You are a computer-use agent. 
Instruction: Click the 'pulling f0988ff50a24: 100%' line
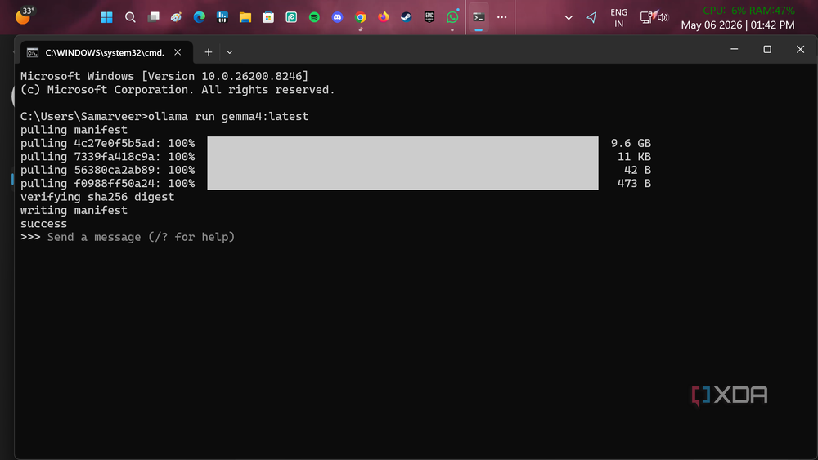pyautogui.click(x=107, y=183)
